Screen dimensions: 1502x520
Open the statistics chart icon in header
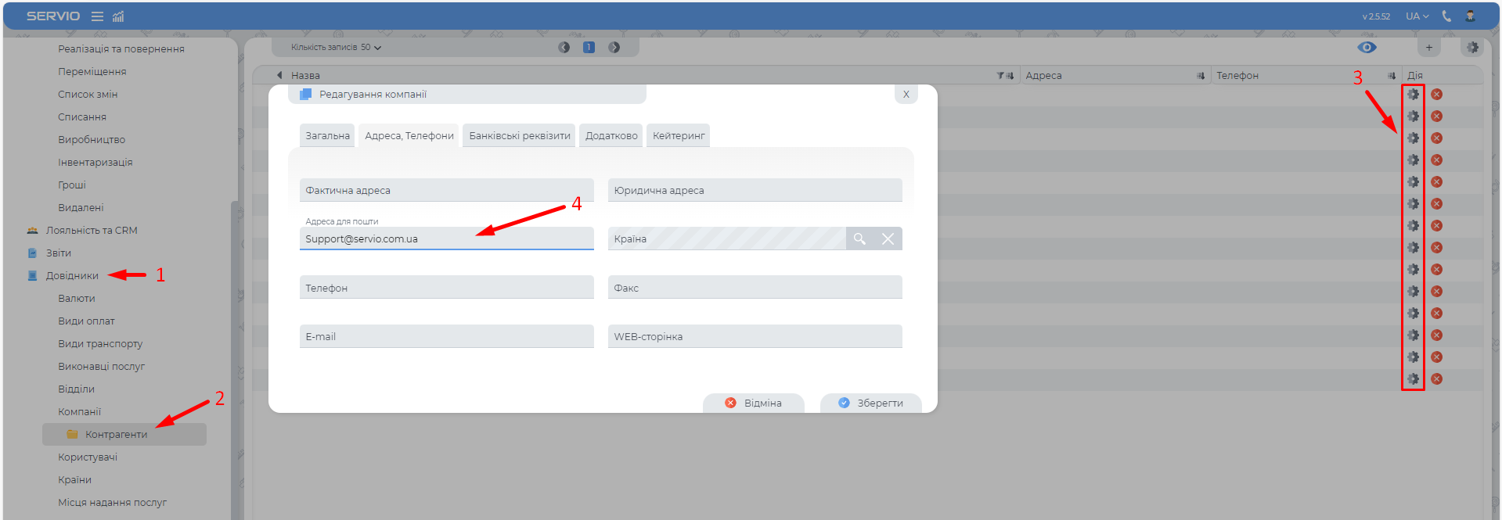tap(118, 16)
